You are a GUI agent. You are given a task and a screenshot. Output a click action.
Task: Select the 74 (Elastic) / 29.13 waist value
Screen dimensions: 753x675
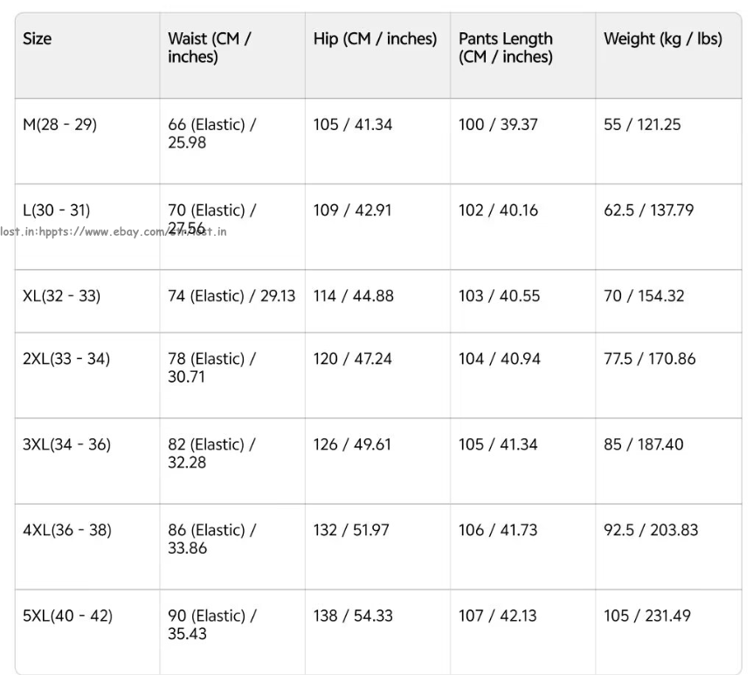tap(231, 296)
